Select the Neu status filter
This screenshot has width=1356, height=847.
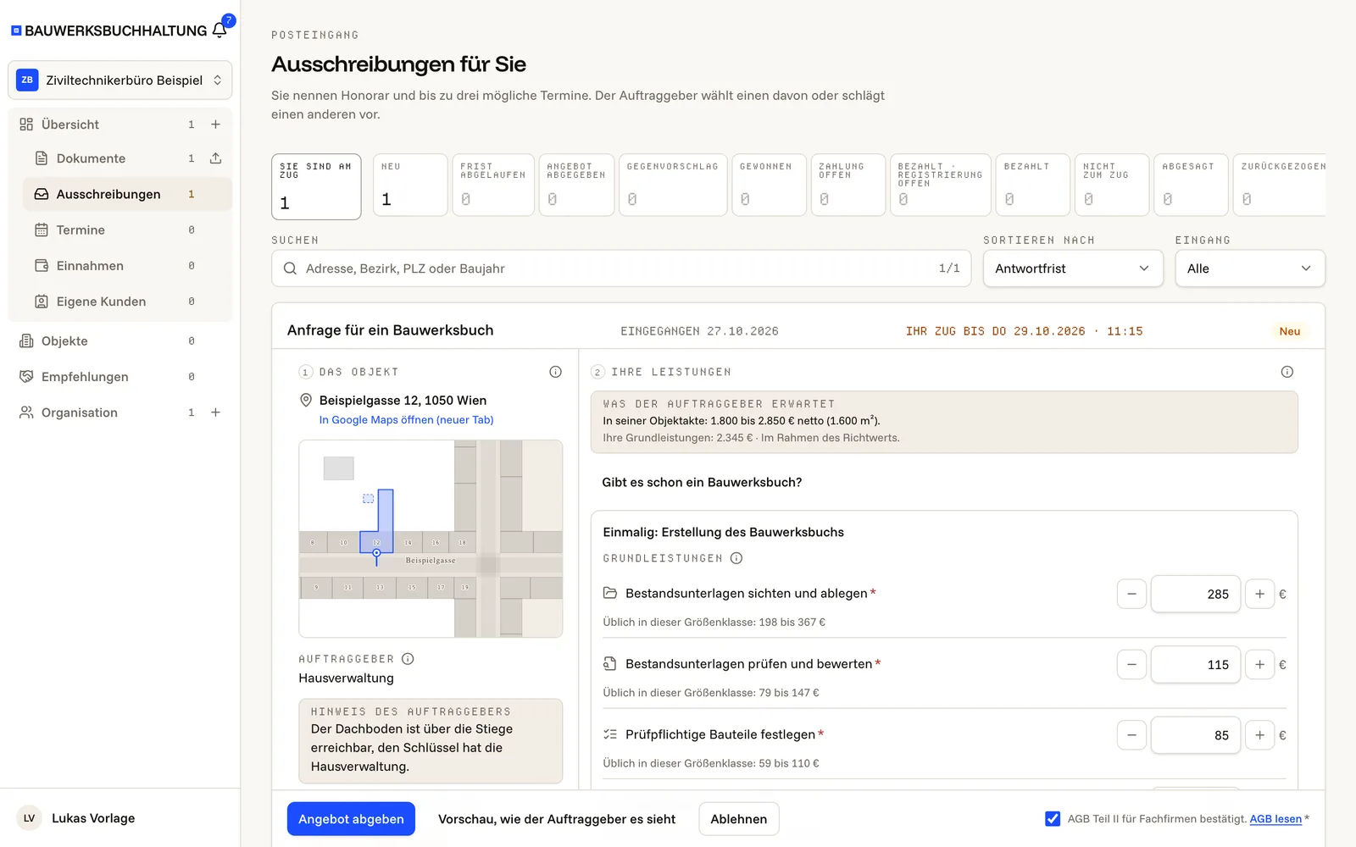410,185
